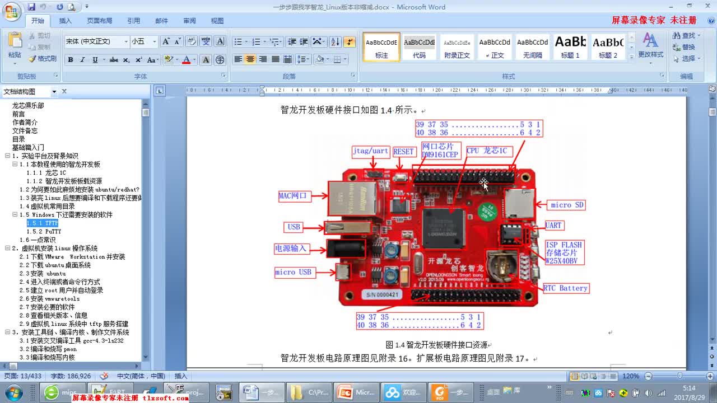Apply the 无间隔 style
The height and width of the screenshot is (403, 717).
tap(532, 46)
